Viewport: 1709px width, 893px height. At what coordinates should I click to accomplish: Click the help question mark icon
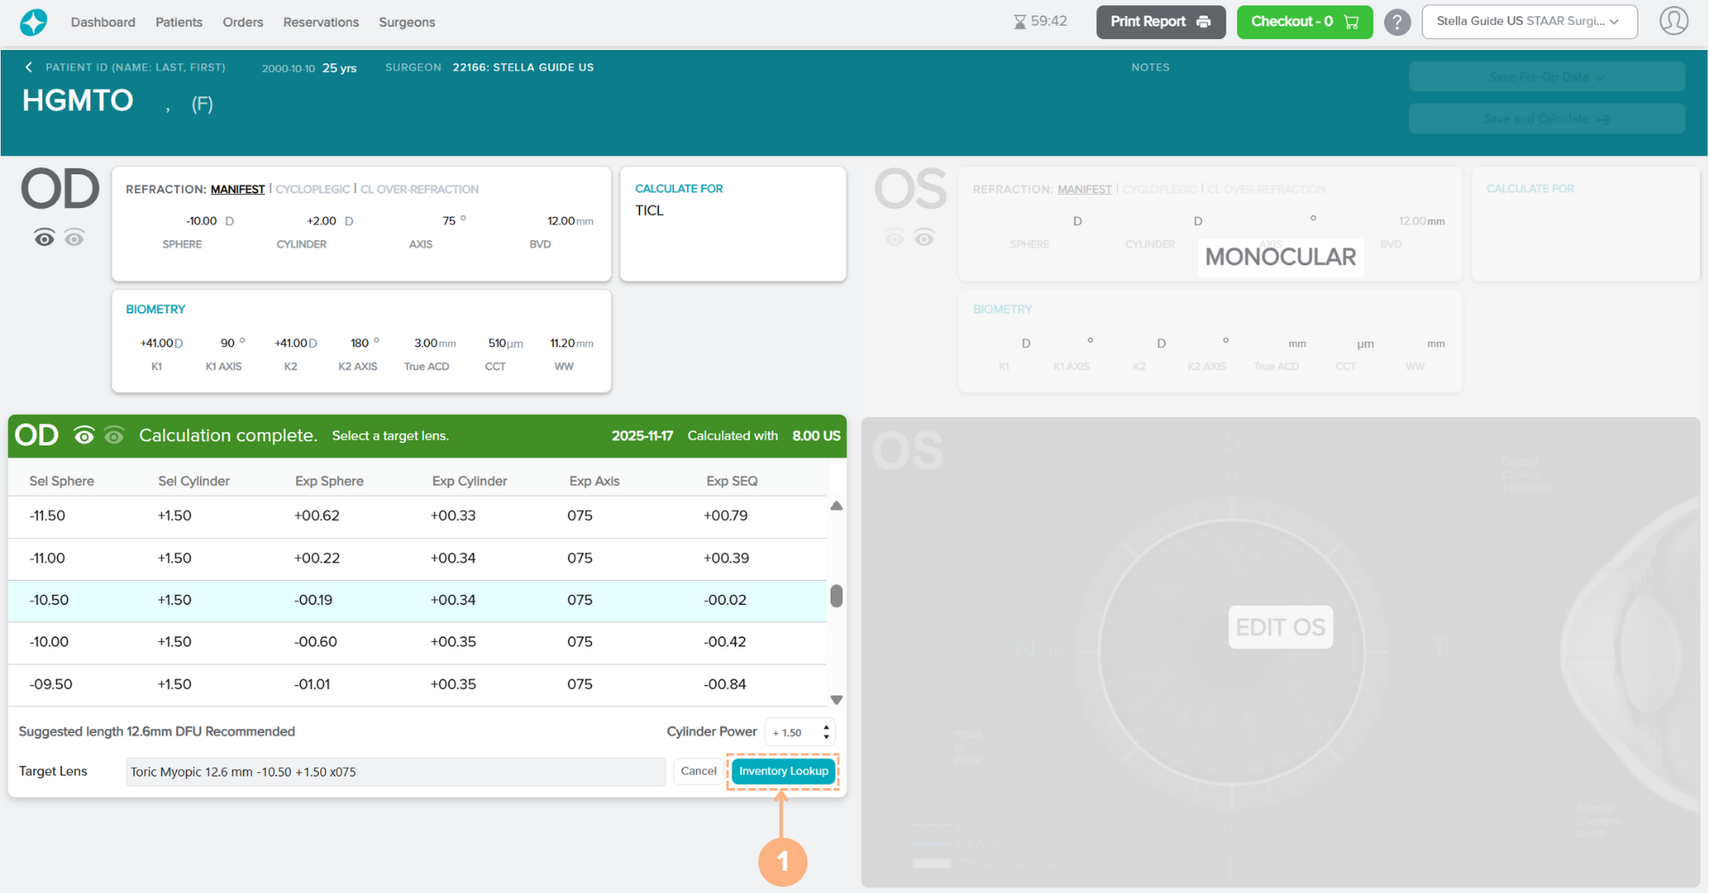[x=1397, y=22]
